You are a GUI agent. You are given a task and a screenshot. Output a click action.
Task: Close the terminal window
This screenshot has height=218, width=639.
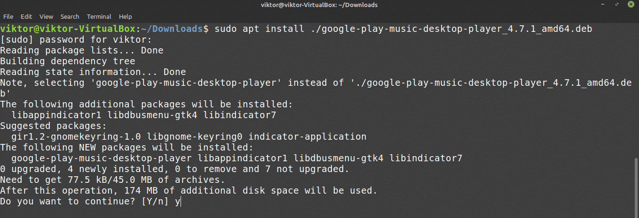631,5
